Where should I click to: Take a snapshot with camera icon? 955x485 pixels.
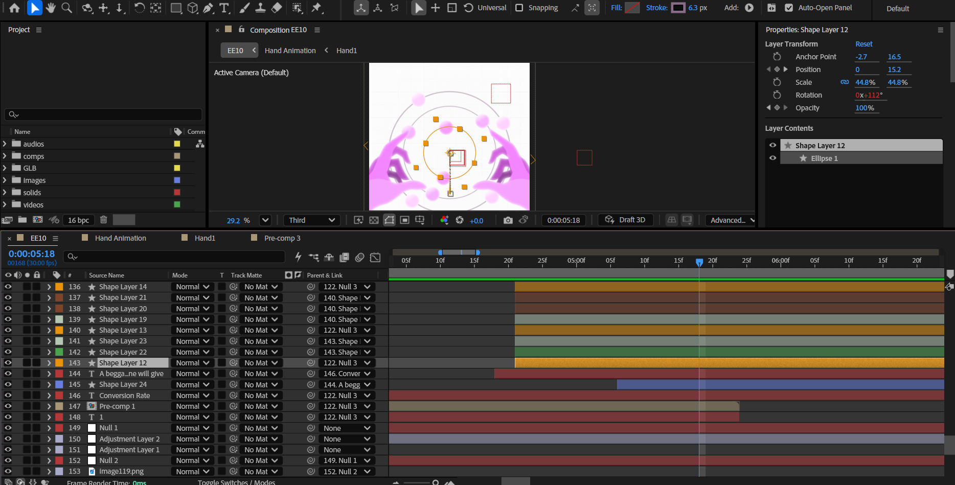pos(508,220)
